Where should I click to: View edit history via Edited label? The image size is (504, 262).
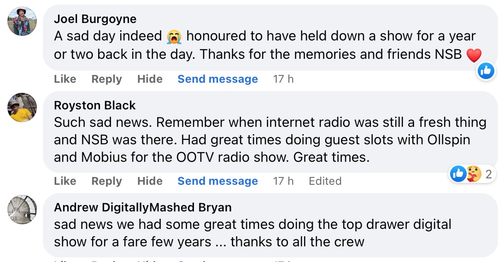(x=325, y=181)
